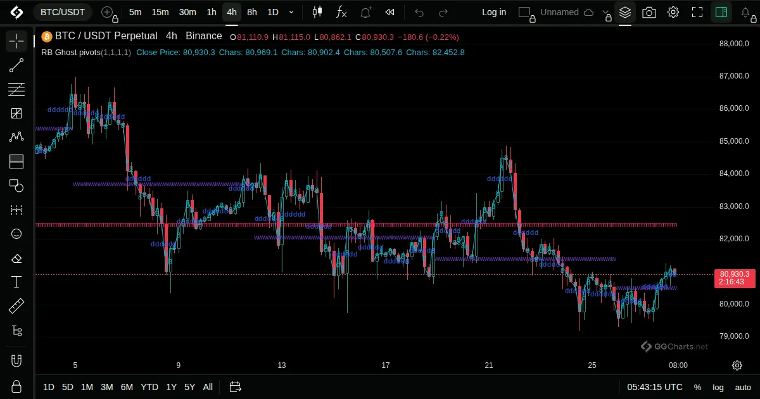Click the BTC/USDT symbol search button

[63, 12]
